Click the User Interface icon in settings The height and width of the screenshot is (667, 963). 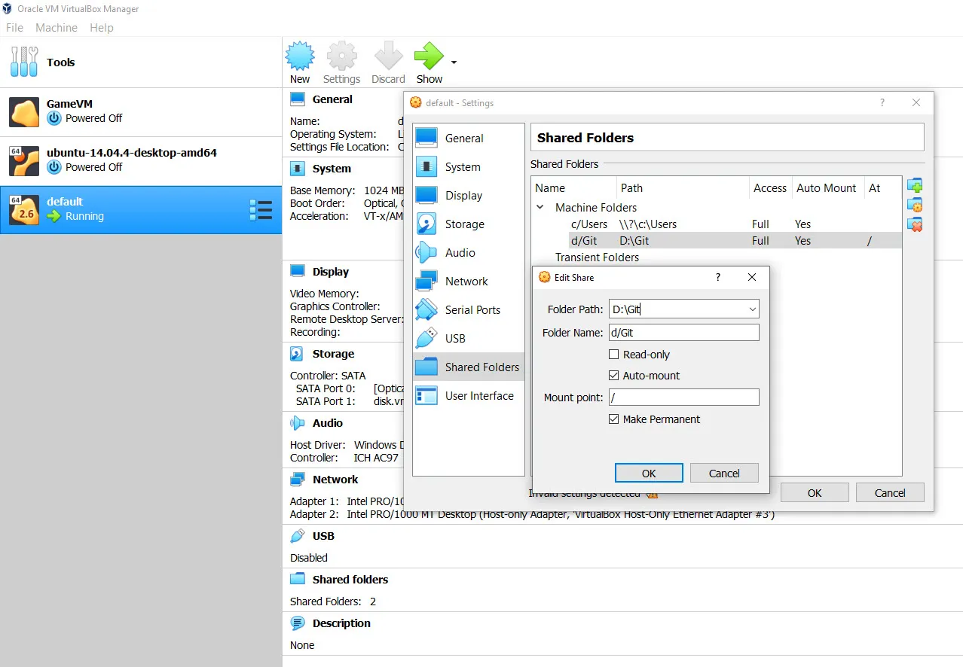tap(426, 395)
